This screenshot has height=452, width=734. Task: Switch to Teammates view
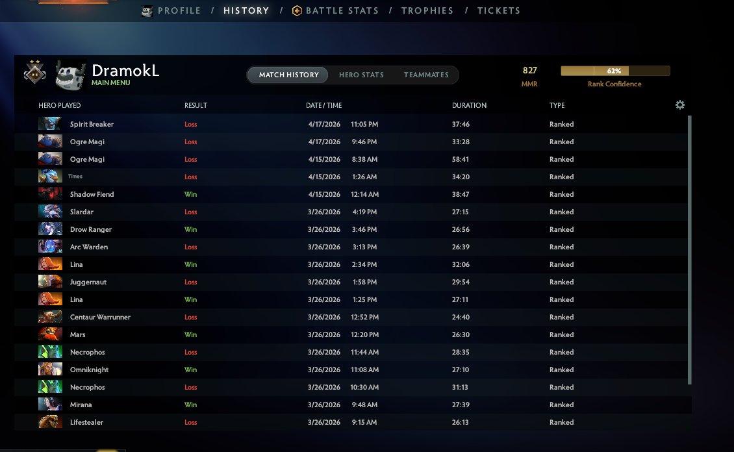point(426,75)
